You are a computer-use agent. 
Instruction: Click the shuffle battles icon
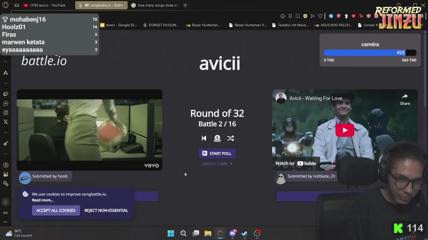click(231, 138)
